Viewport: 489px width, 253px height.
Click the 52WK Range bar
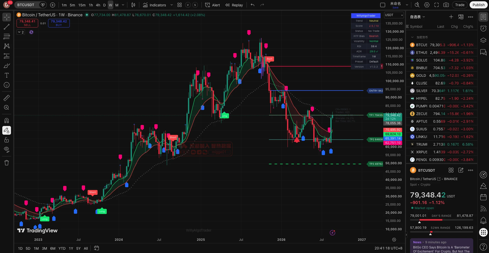tap(442, 232)
